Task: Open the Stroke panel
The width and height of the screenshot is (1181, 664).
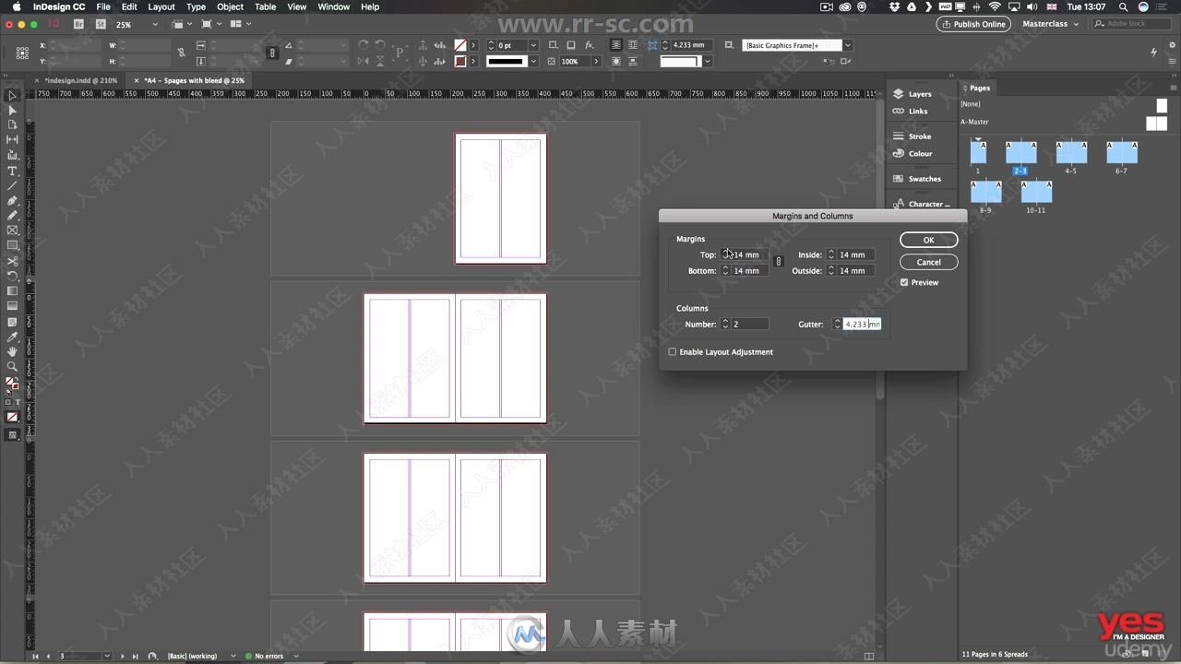Action: 912,136
